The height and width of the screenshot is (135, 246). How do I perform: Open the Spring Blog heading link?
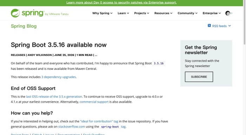click(x=24, y=26)
